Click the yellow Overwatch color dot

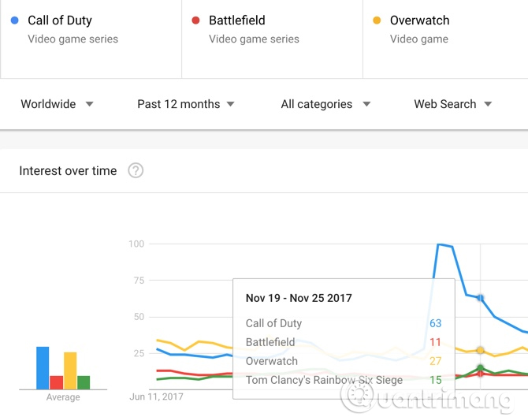(x=377, y=20)
